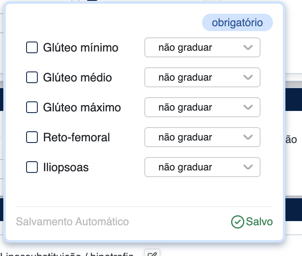
Task: Click the Glúteo mínimo label text
Action: coord(80,47)
